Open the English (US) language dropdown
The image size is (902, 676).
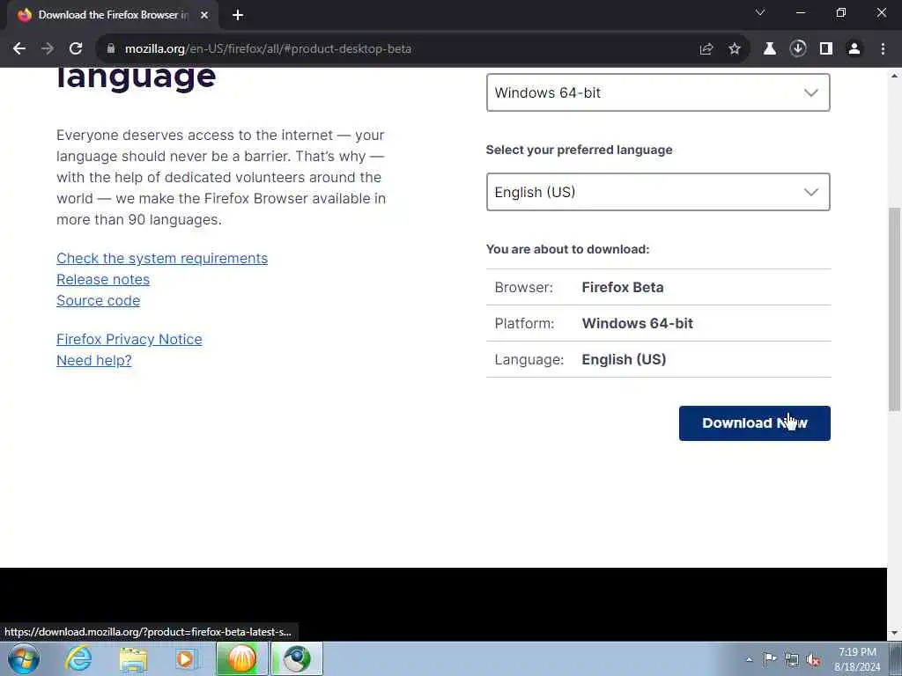click(x=658, y=192)
